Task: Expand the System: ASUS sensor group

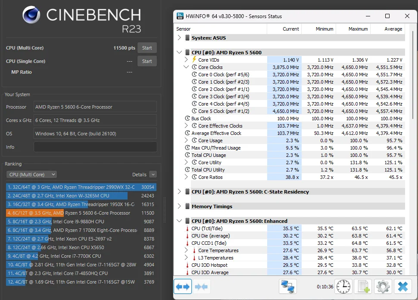Action: 179,37
